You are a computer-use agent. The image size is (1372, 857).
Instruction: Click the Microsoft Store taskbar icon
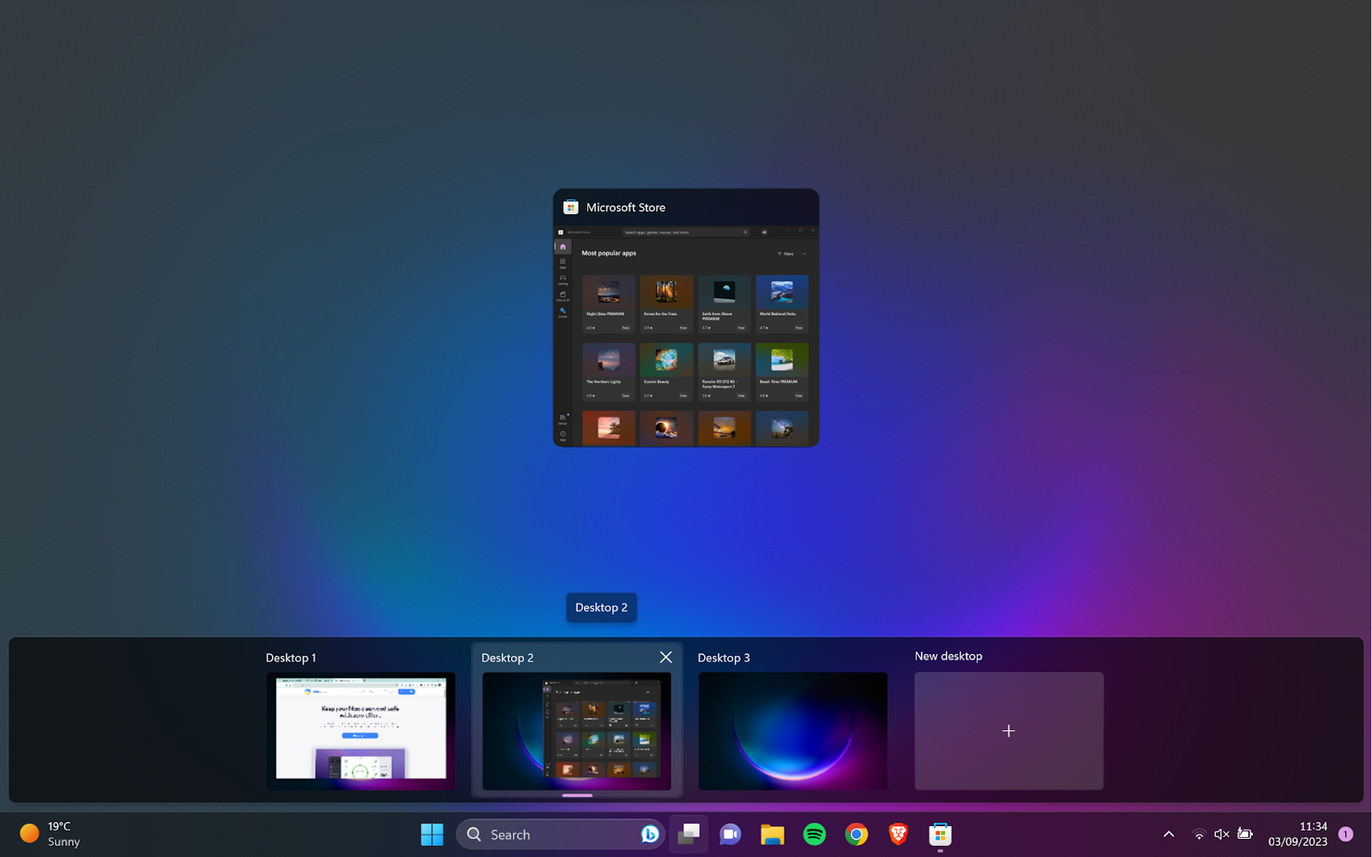(x=941, y=835)
